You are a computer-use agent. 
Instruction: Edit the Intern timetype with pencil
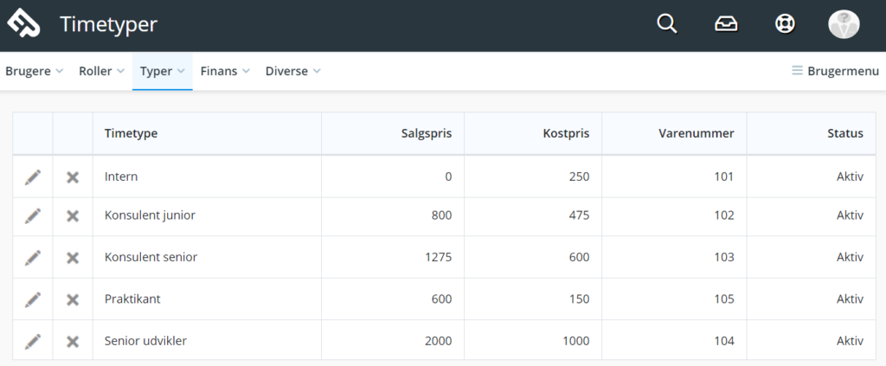click(x=33, y=177)
